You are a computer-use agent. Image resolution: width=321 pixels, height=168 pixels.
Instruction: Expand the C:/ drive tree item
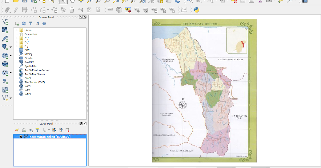coord(16,38)
